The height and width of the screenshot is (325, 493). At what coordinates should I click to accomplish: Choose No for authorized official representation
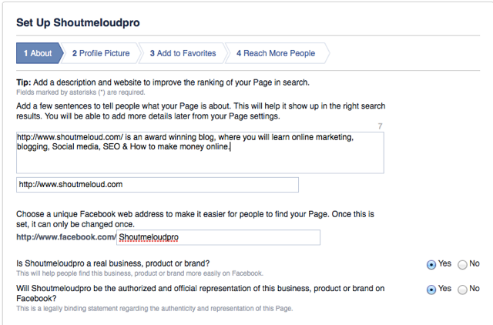pos(462,290)
